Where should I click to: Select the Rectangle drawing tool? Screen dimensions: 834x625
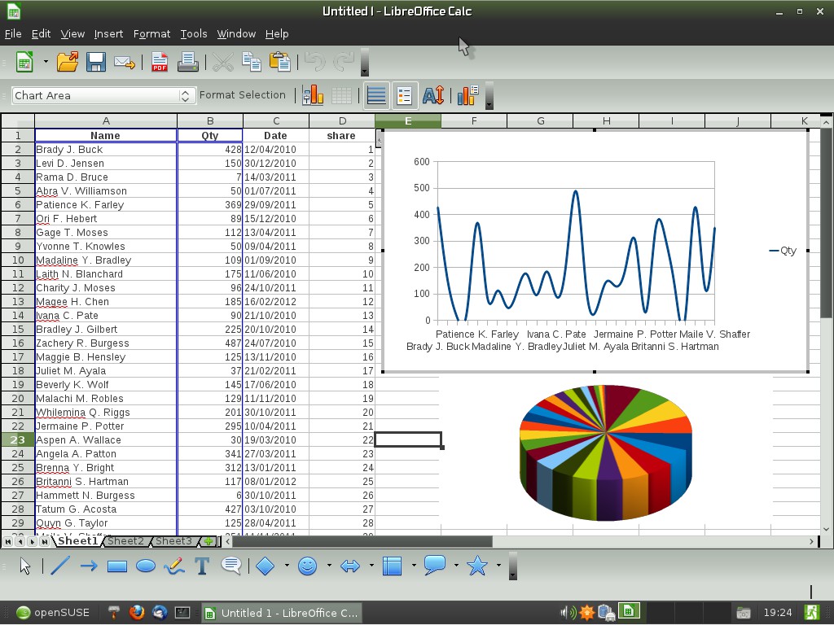point(116,565)
